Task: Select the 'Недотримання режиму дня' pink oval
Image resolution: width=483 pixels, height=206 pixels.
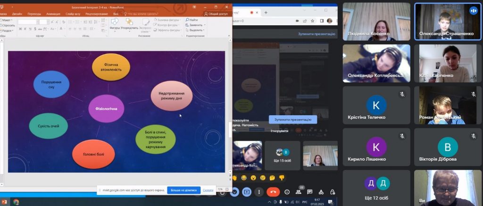Action: click(172, 95)
